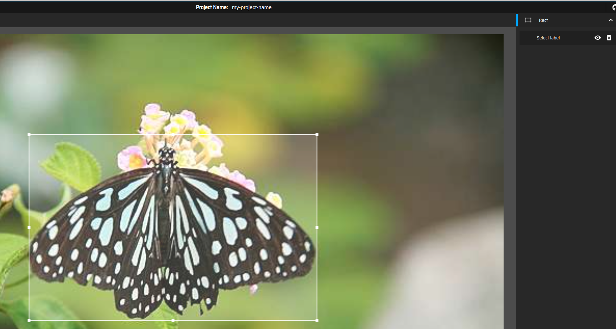
Task: Click the Project Name: label text
Action: pyautogui.click(x=212, y=7)
